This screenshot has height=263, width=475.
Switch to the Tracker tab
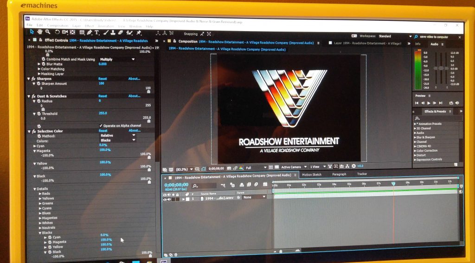click(x=362, y=174)
